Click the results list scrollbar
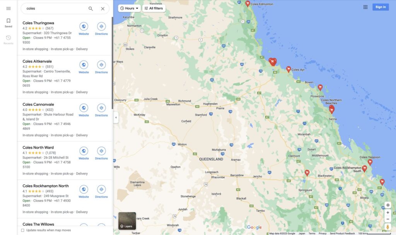Image resolution: width=396 pixels, height=235 pixels. point(113,63)
